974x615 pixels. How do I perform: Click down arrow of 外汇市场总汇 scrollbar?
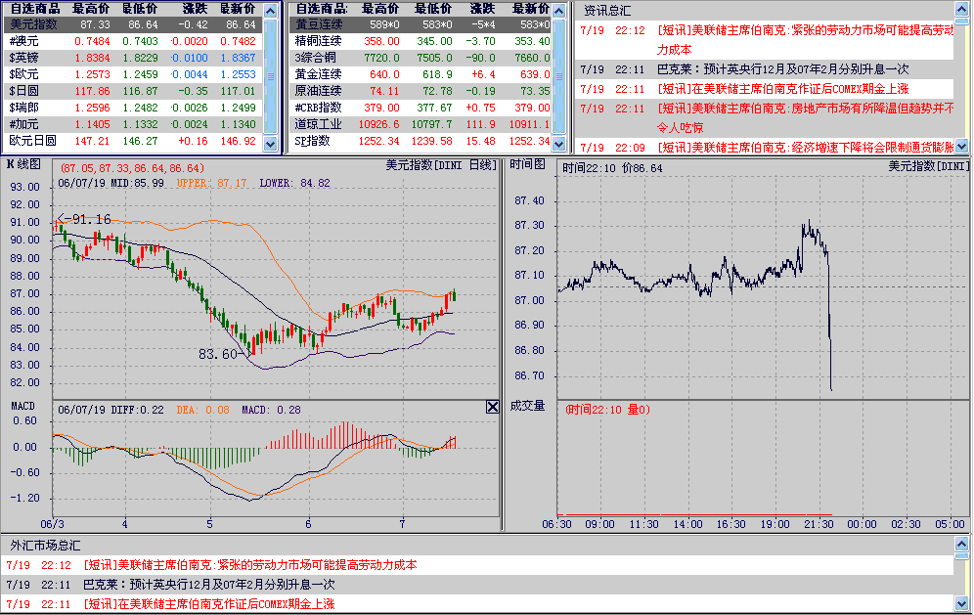click(x=961, y=603)
